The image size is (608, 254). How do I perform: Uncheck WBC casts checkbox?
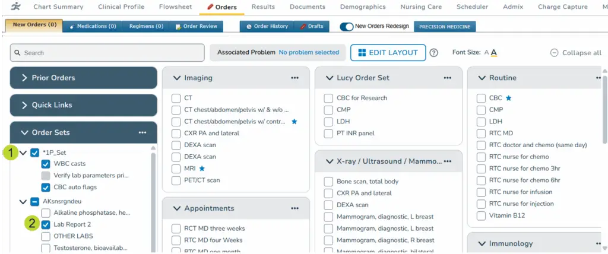[46, 164]
